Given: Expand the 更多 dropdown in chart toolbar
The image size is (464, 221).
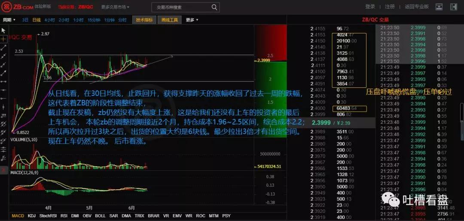Looking at the screenshot, I should click(x=192, y=20).
